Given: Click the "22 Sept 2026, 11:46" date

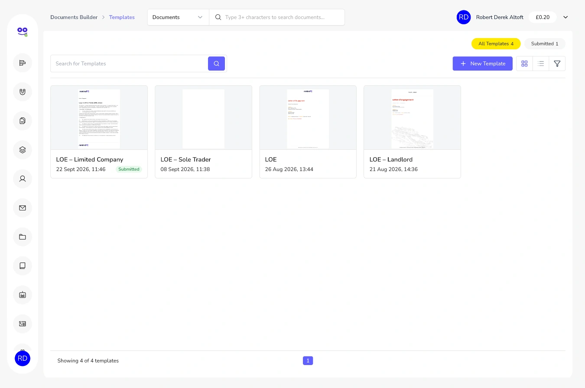Looking at the screenshot, I should click(x=81, y=169).
